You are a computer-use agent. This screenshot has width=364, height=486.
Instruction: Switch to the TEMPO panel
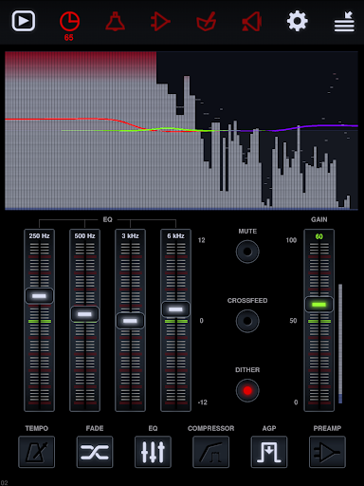37,452
